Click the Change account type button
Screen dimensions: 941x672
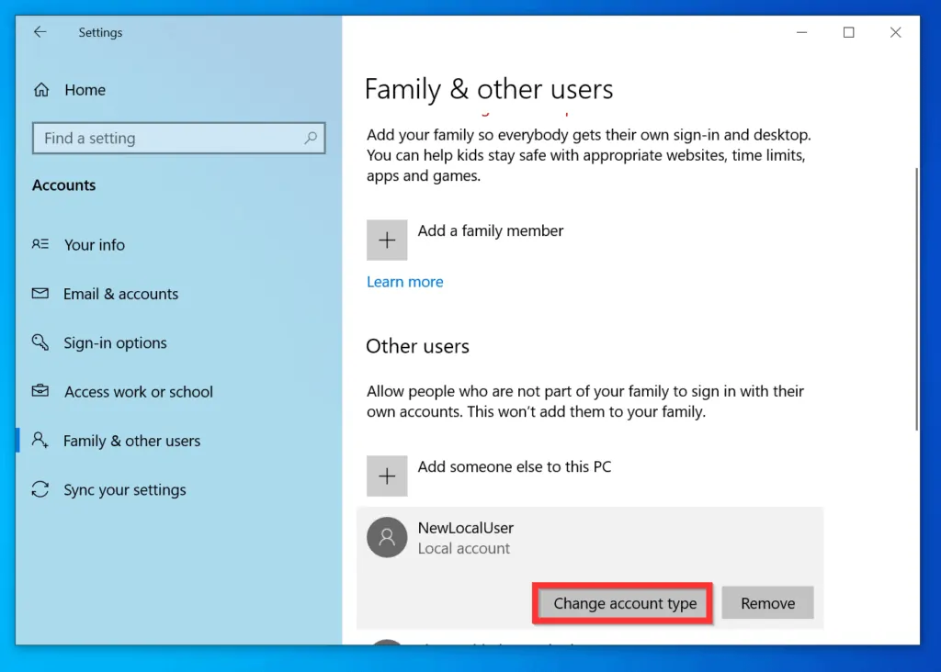[x=625, y=603]
